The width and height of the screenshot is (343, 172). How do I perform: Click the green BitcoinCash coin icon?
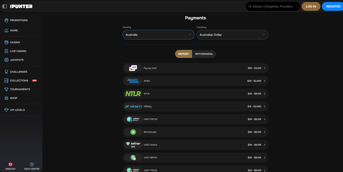coord(133,132)
